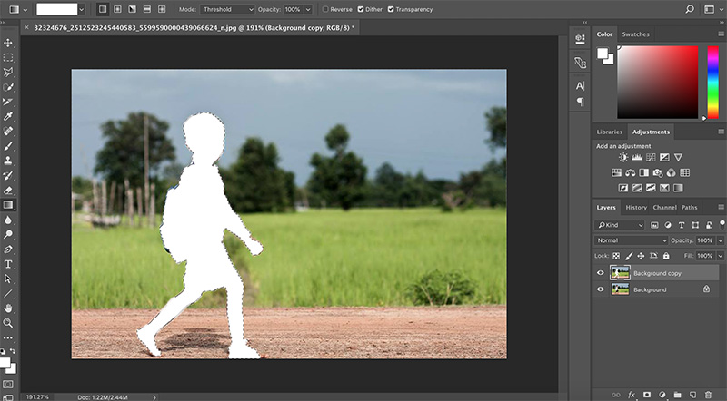Viewport: 727px width, 401px height.
Task: Select the Line shape tool
Action: pyautogui.click(x=8, y=294)
